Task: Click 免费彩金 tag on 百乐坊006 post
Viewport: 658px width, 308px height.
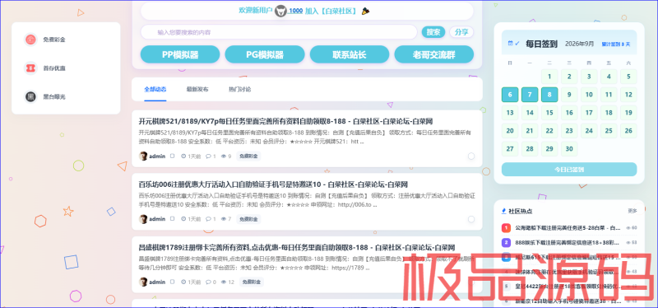Action: tap(248, 219)
